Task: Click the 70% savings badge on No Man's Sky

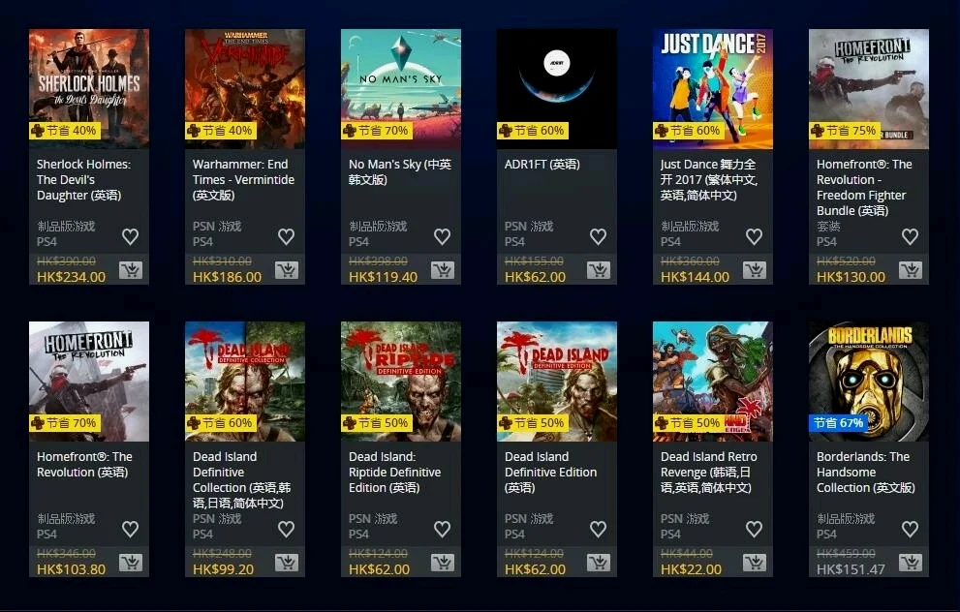Action: [x=377, y=131]
